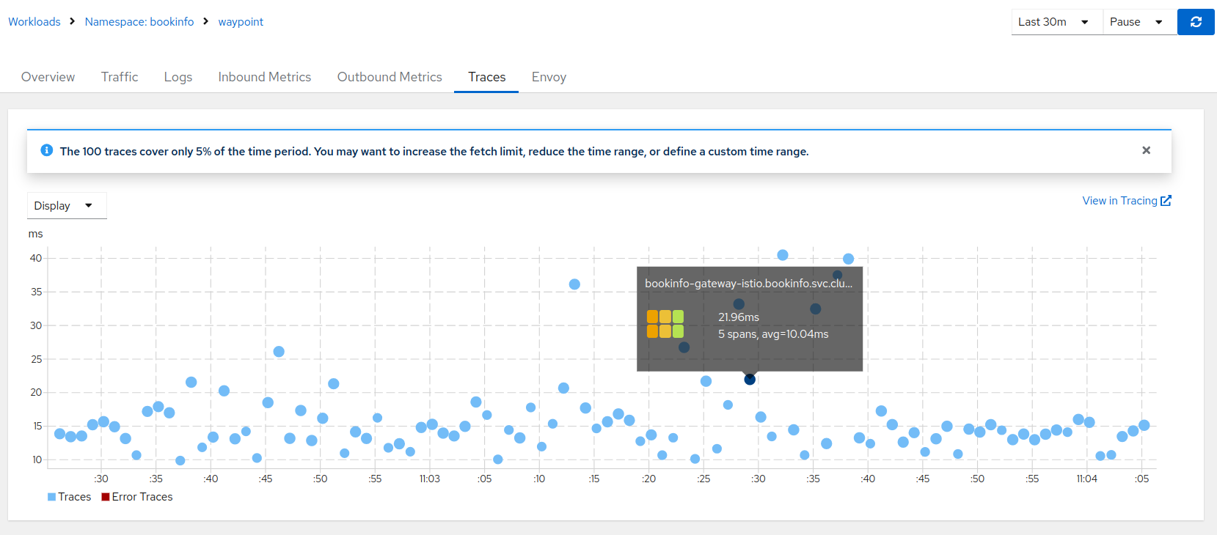This screenshot has width=1217, height=535.
Task: Open View in Tracing link
Action: [1119, 201]
